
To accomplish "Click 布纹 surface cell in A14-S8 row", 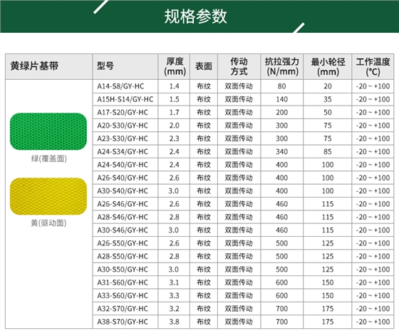I will (204, 86).
